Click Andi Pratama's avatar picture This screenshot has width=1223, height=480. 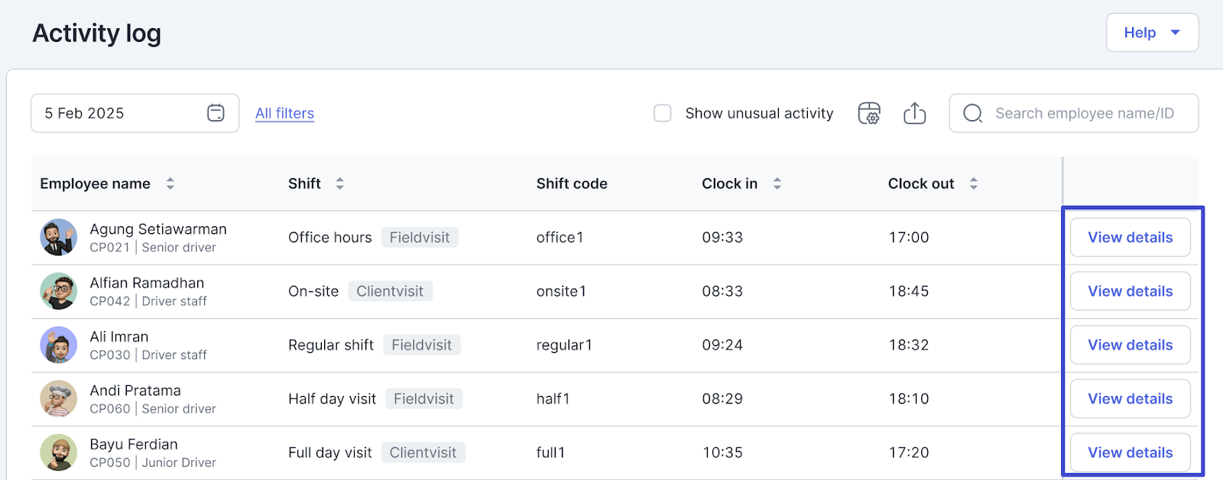tap(59, 399)
